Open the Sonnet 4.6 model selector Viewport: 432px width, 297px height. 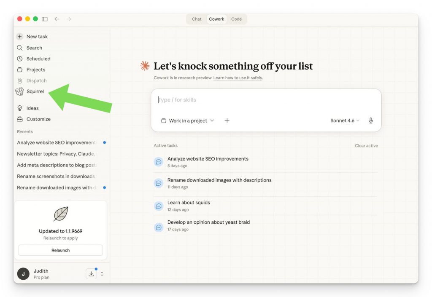pos(345,120)
